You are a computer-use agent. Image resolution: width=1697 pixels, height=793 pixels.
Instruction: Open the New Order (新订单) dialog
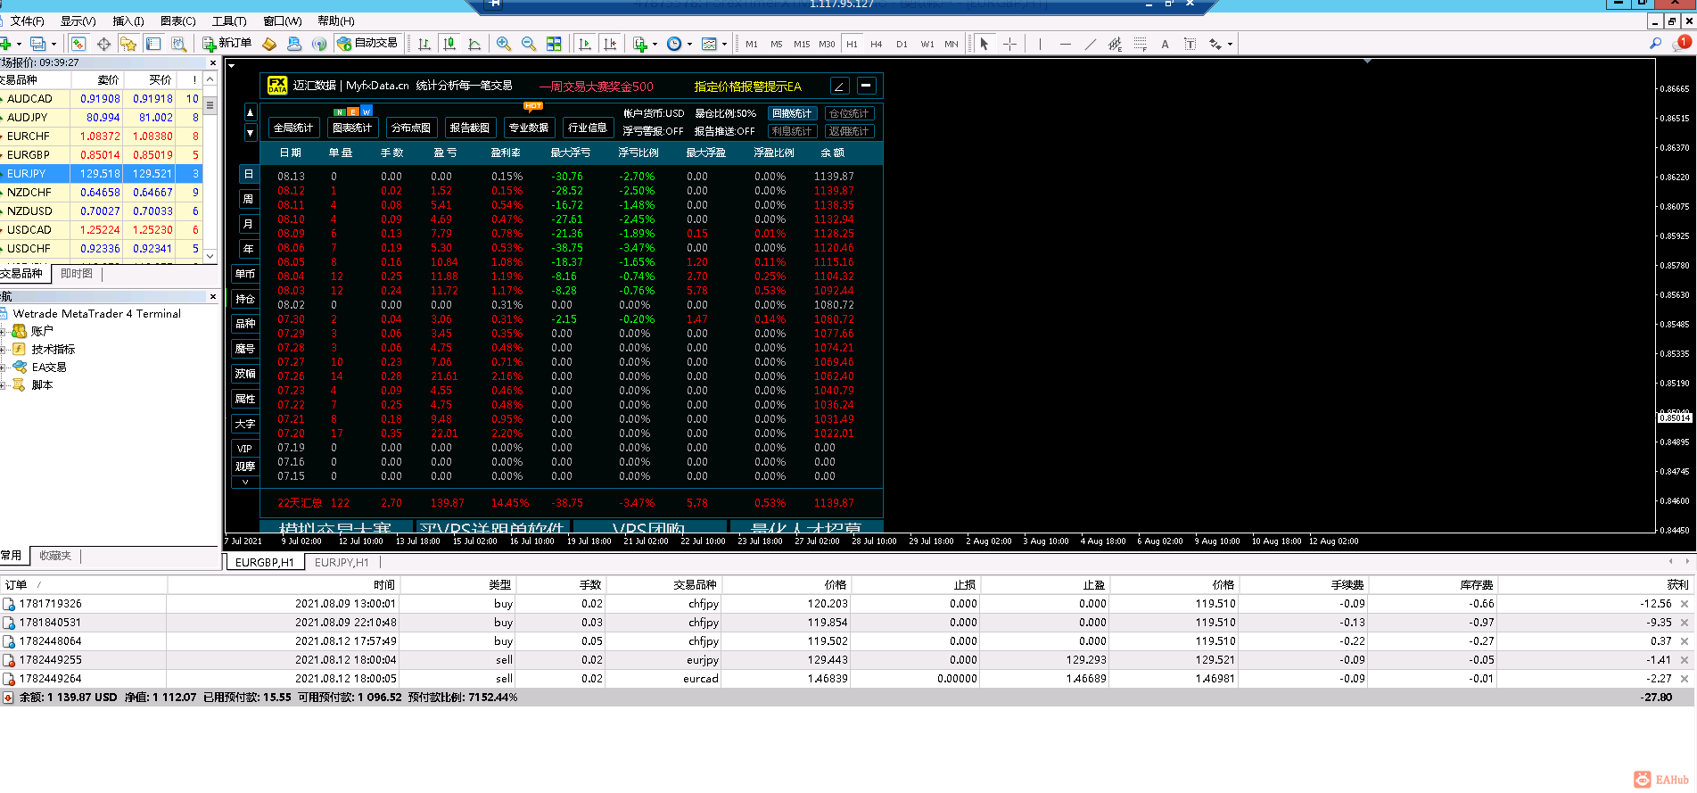[227, 43]
